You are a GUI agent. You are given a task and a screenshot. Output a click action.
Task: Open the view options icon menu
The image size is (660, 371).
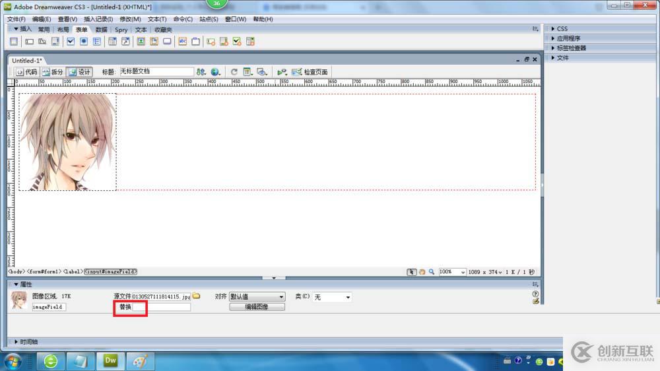point(247,72)
